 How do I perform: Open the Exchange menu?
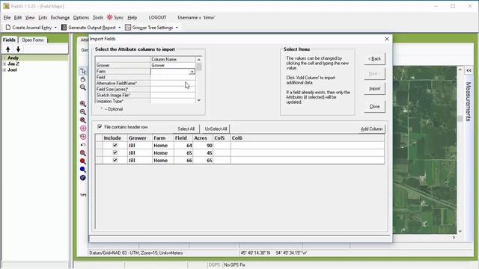(60, 18)
